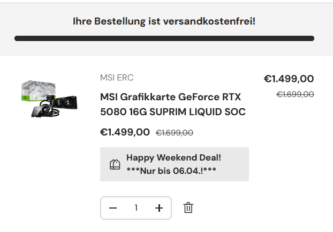Click the rounded quantity stepper box
Screen dimensions: 333x232
(x=136, y=208)
